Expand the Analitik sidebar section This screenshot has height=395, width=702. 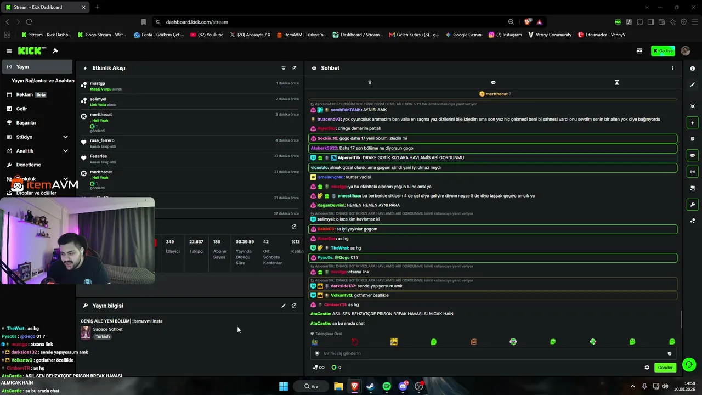(65, 151)
